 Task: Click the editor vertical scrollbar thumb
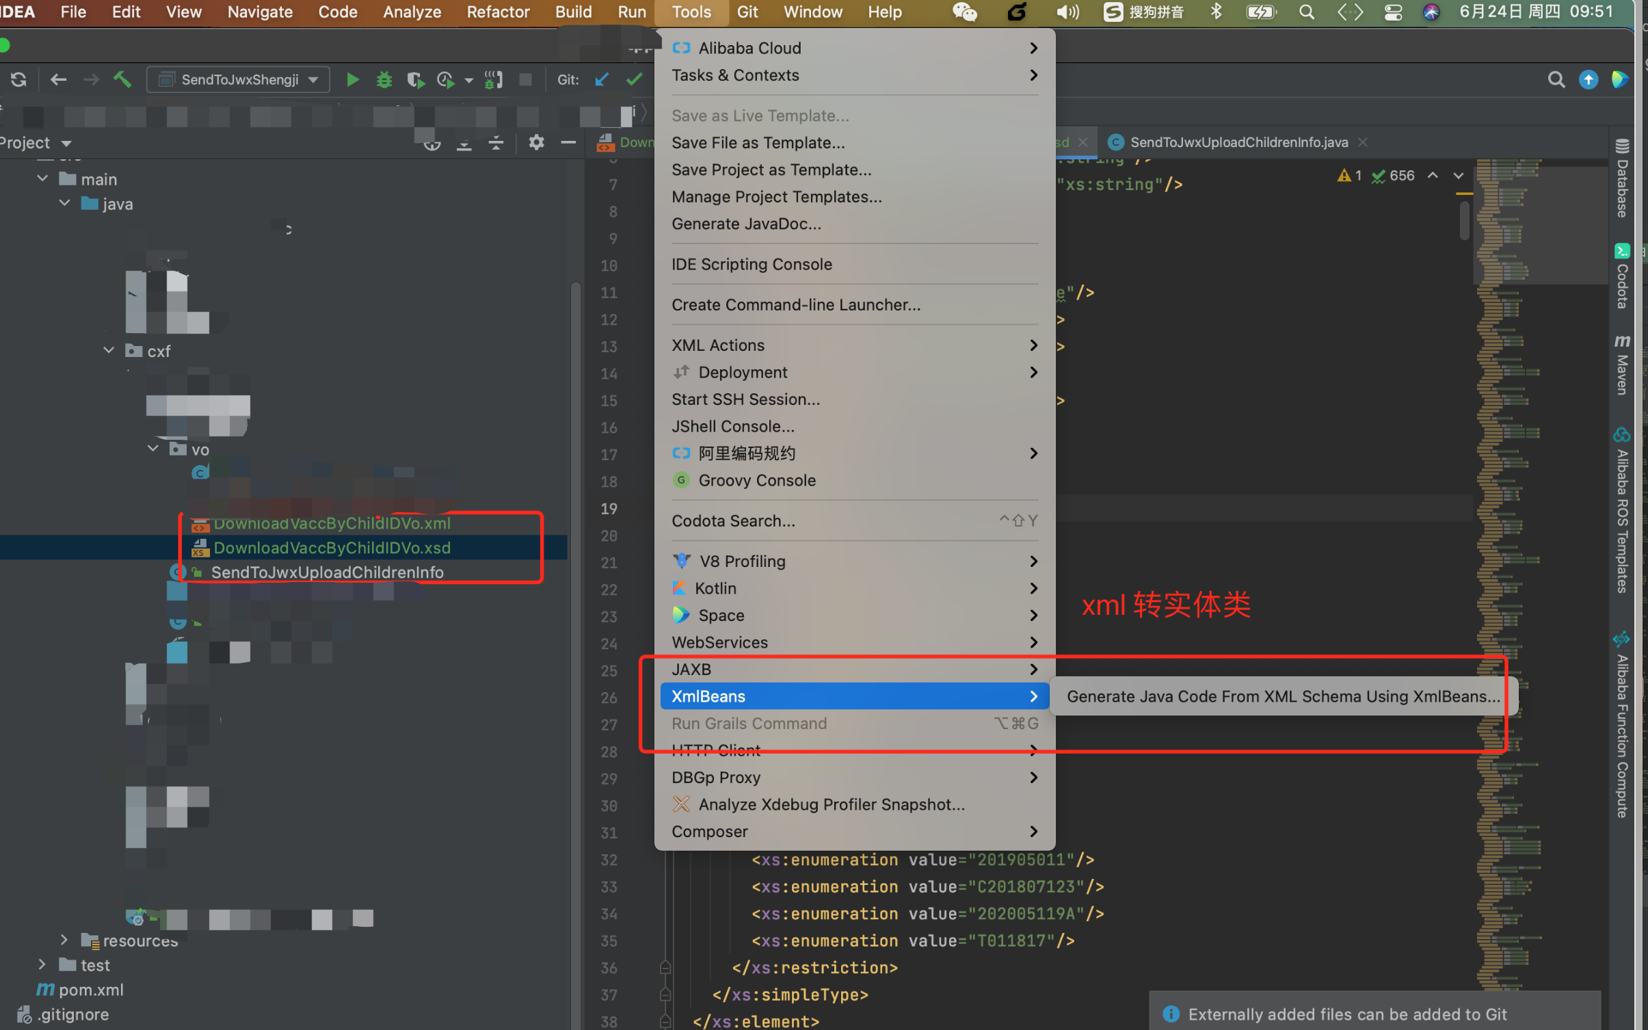[1463, 220]
